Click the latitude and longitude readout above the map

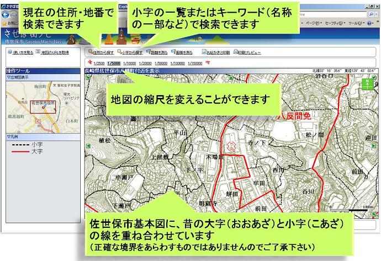[x=343, y=71]
